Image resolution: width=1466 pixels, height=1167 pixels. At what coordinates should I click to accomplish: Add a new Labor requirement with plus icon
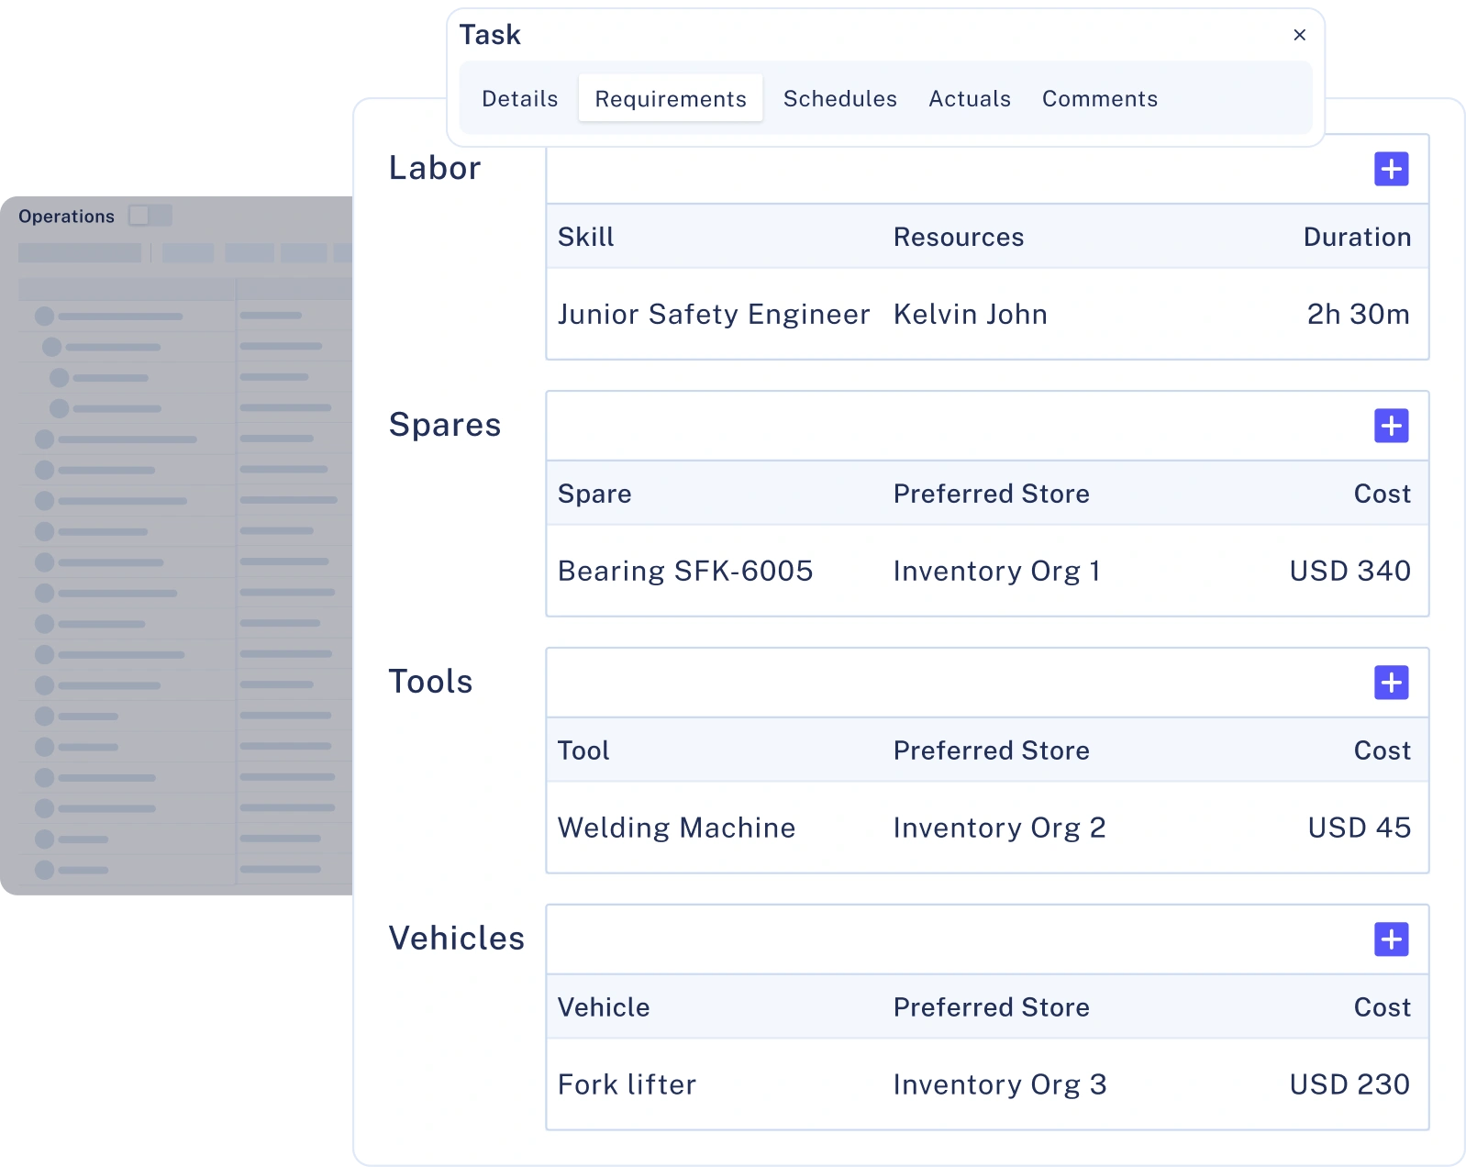pos(1391,169)
